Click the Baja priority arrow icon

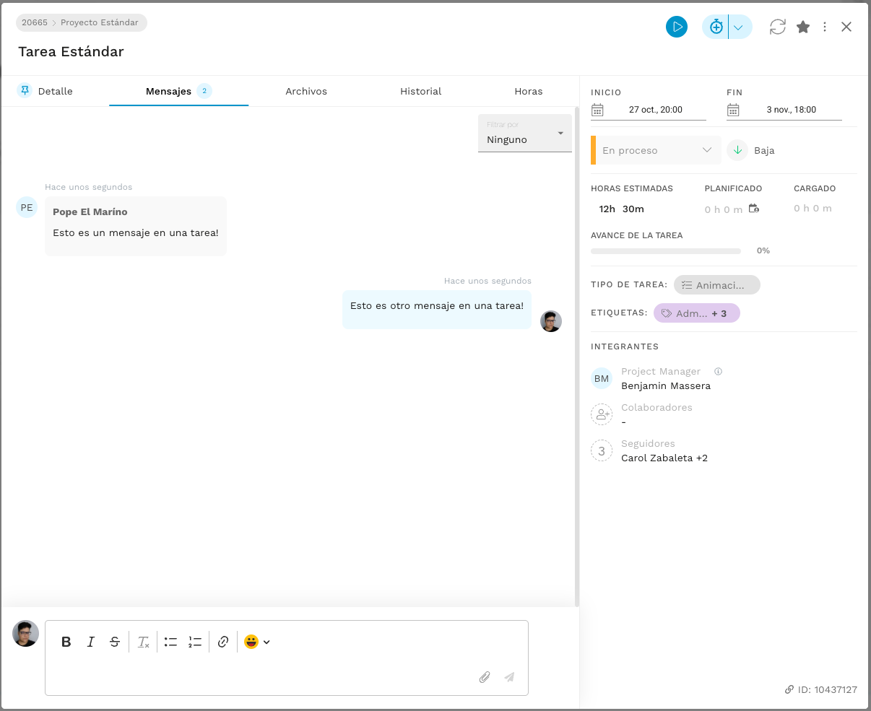click(x=737, y=150)
